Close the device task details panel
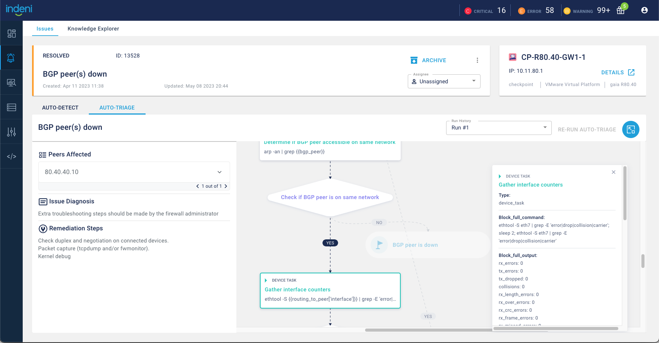Viewport: 659px width, 343px height. (613, 172)
